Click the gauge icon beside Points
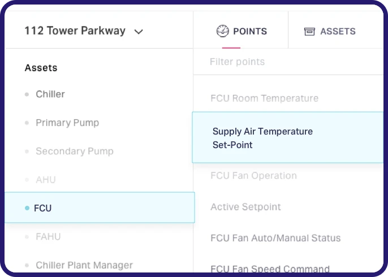The width and height of the screenshot is (388, 277). (x=223, y=31)
